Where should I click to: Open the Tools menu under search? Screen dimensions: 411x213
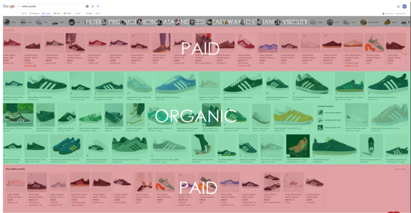coord(98,14)
